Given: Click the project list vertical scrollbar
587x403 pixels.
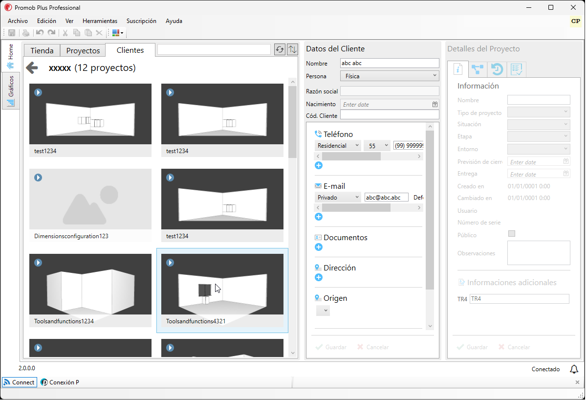Looking at the screenshot, I should [x=292, y=218].
